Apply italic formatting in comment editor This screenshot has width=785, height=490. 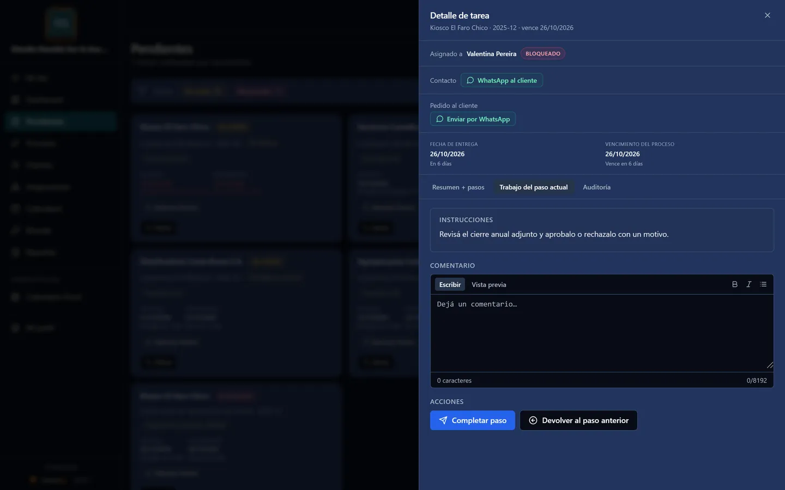[x=748, y=284]
